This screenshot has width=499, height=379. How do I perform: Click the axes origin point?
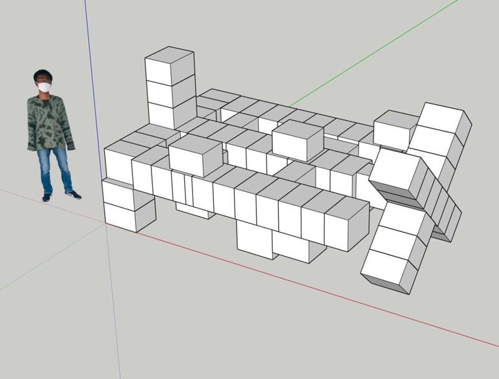[x=105, y=224]
